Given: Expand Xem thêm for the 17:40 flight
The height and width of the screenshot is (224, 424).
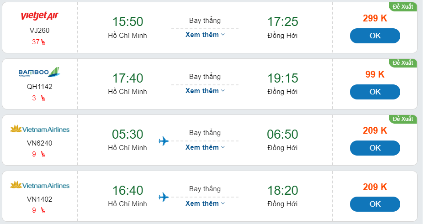Looking at the screenshot, I should (205, 91).
